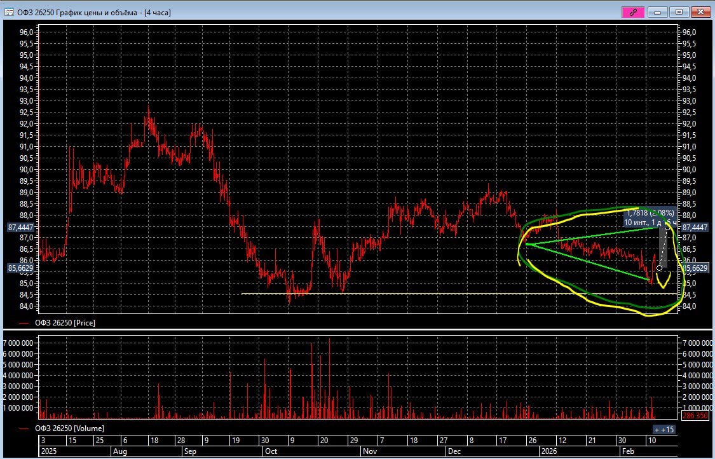Click the Aug month on time axis
715x459 pixels.
tap(120, 451)
